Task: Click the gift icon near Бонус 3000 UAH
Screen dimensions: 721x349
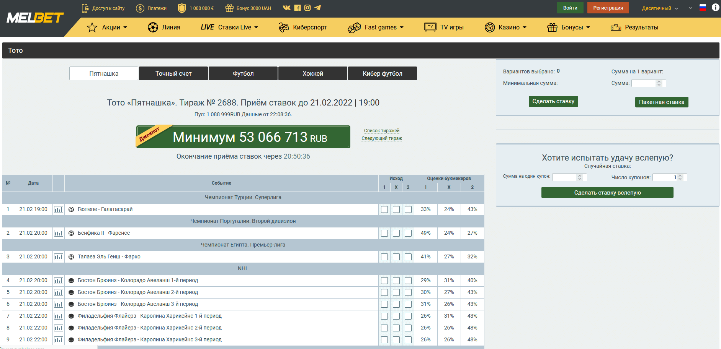Action: click(229, 8)
